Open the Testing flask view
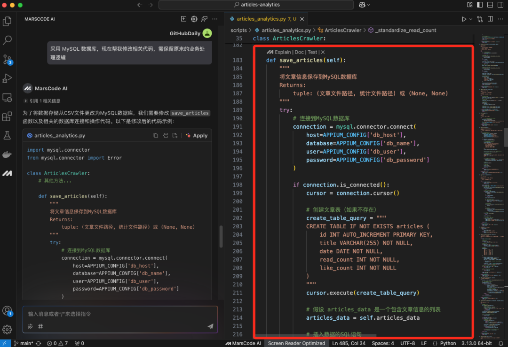The width and height of the screenshot is (508, 347). pyautogui.click(x=7, y=135)
